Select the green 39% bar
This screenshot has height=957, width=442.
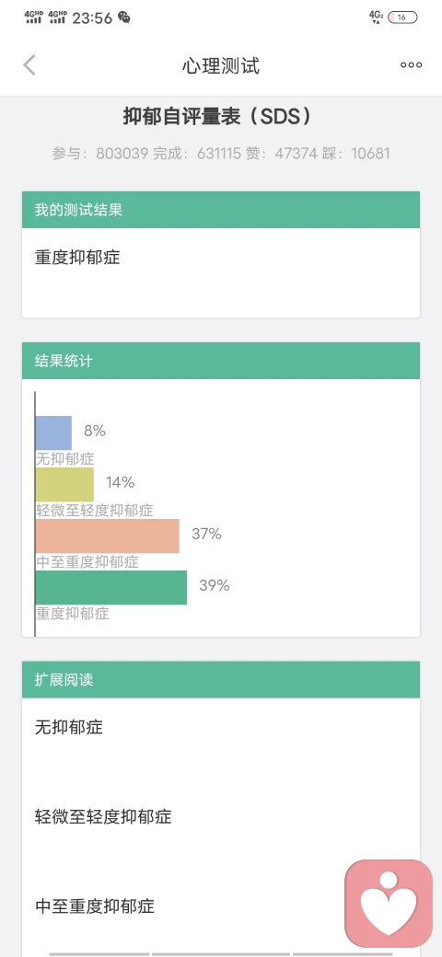pyautogui.click(x=111, y=588)
